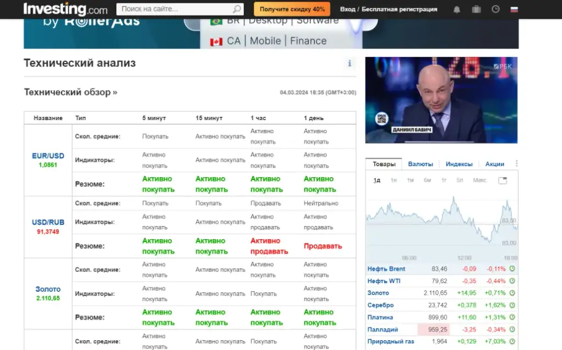Switch to the Товары tab
562x350 pixels.
(x=384, y=164)
